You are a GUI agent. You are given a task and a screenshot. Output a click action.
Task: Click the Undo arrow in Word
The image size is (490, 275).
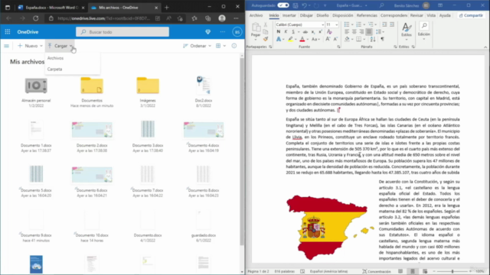304,5
